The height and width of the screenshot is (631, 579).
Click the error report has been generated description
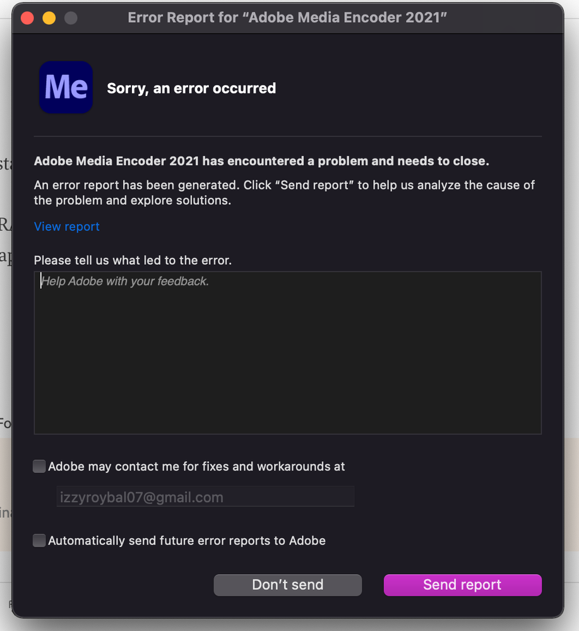(x=284, y=193)
